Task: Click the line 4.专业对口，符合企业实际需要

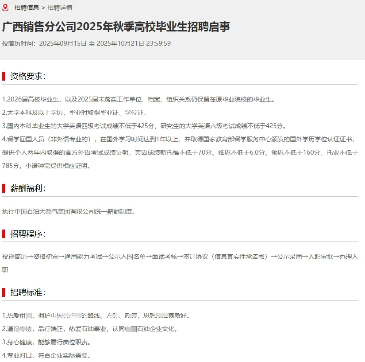Action: 46,355
